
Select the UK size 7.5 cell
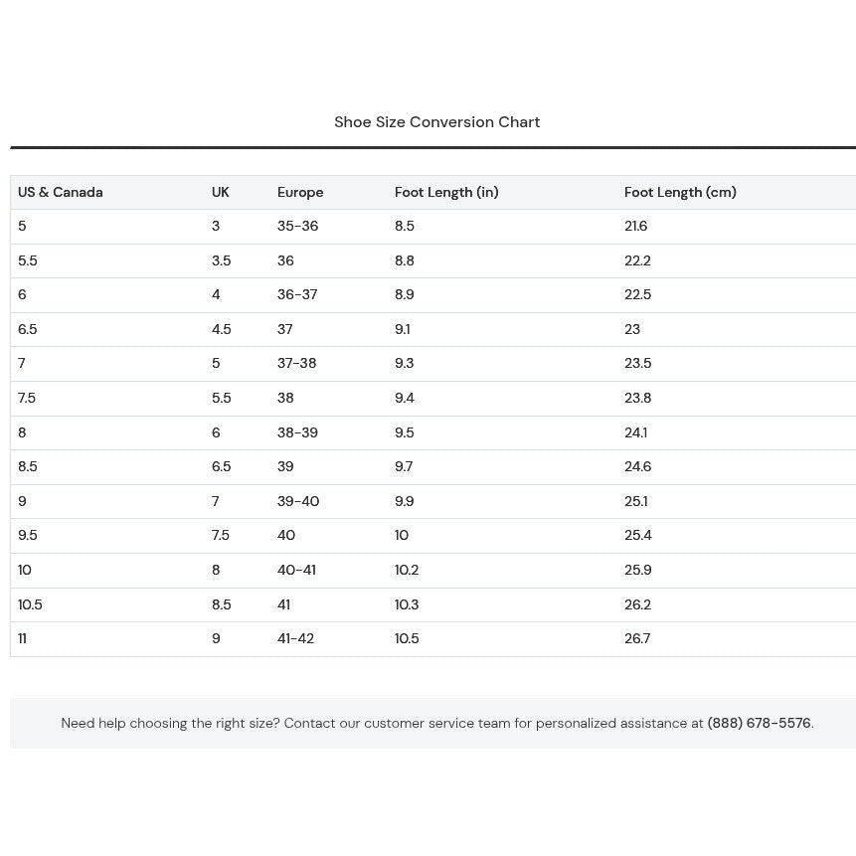tap(221, 535)
